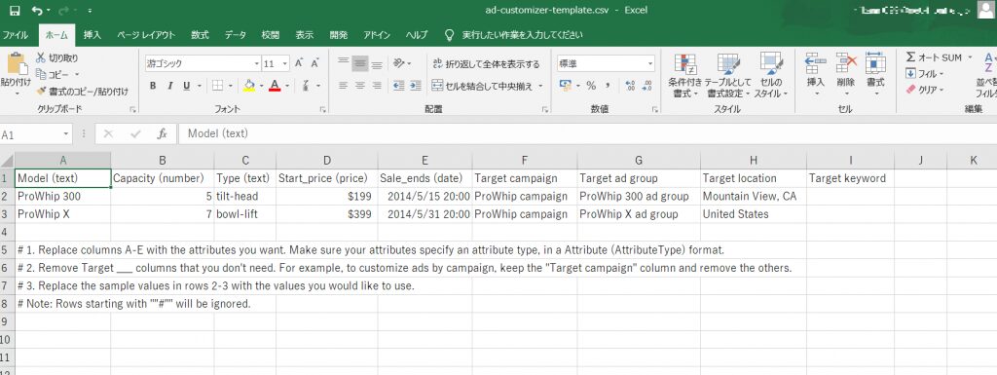The image size is (997, 375).
Task: Open the font name 游ゴシック dropdown
Action: point(256,63)
